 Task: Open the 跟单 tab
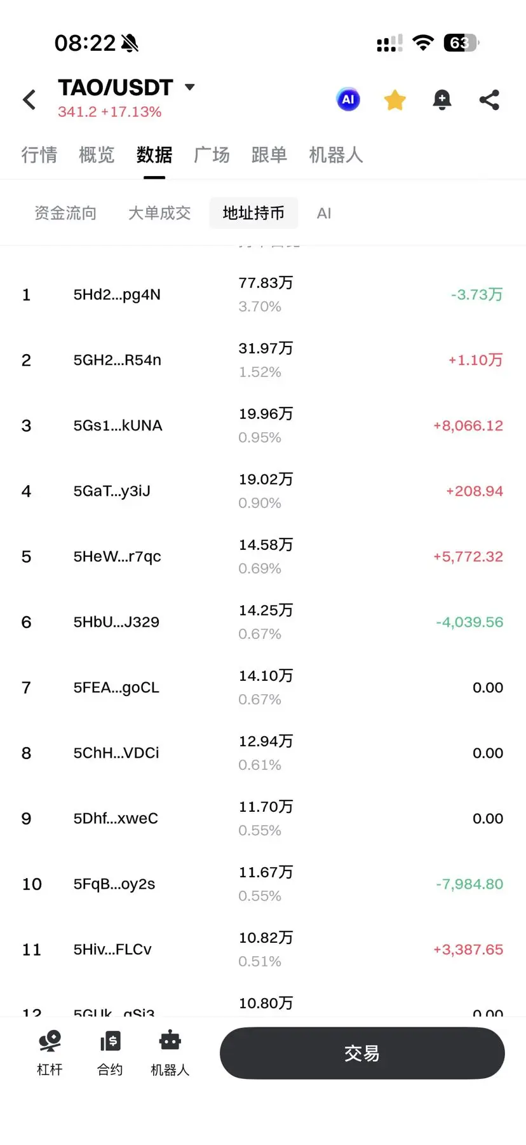tap(269, 154)
